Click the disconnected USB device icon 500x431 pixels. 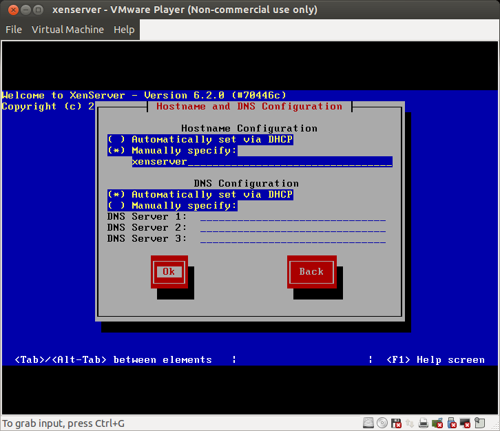coord(452,423)
